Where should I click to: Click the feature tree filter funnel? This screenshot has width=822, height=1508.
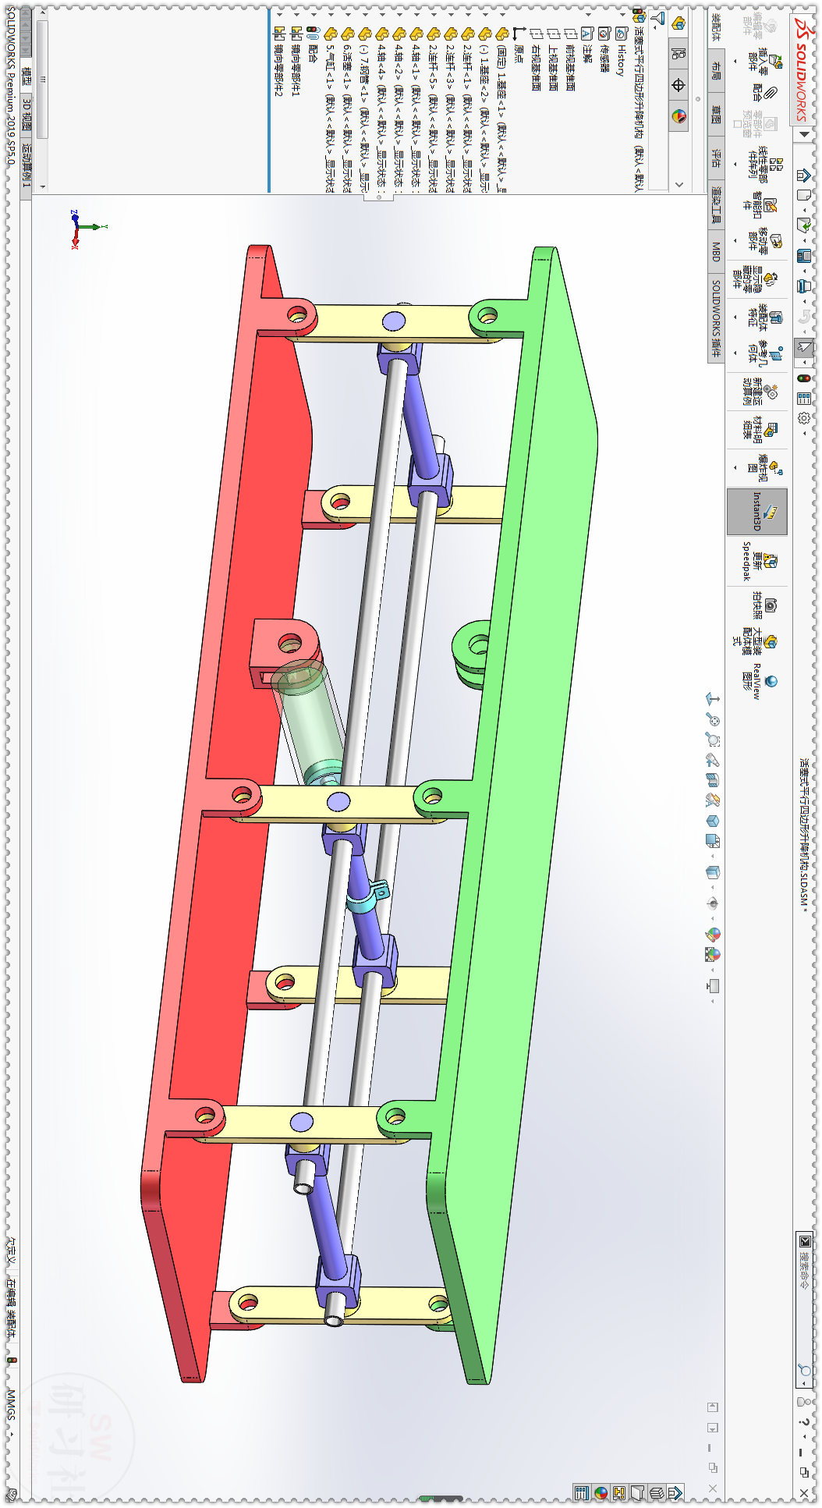659,17
